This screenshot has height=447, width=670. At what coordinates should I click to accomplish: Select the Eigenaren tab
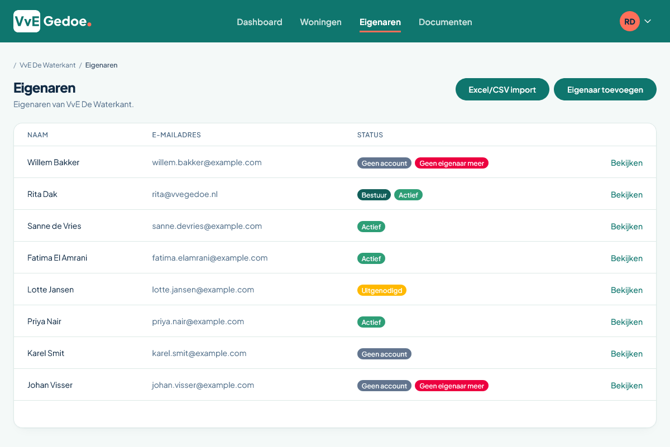pos(380,22)
